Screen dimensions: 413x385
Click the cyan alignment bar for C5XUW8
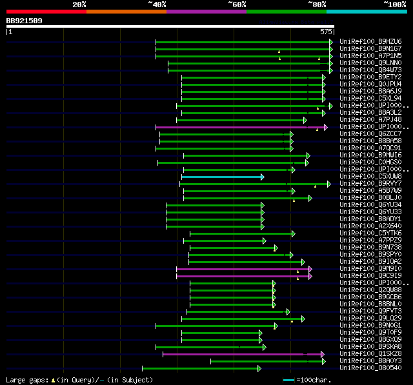(x=223, y=177)
